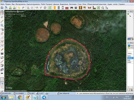Screen dimensions: 134x100
Task: Select the bus preset icon in top toolbar
Action: pos(76,8)
